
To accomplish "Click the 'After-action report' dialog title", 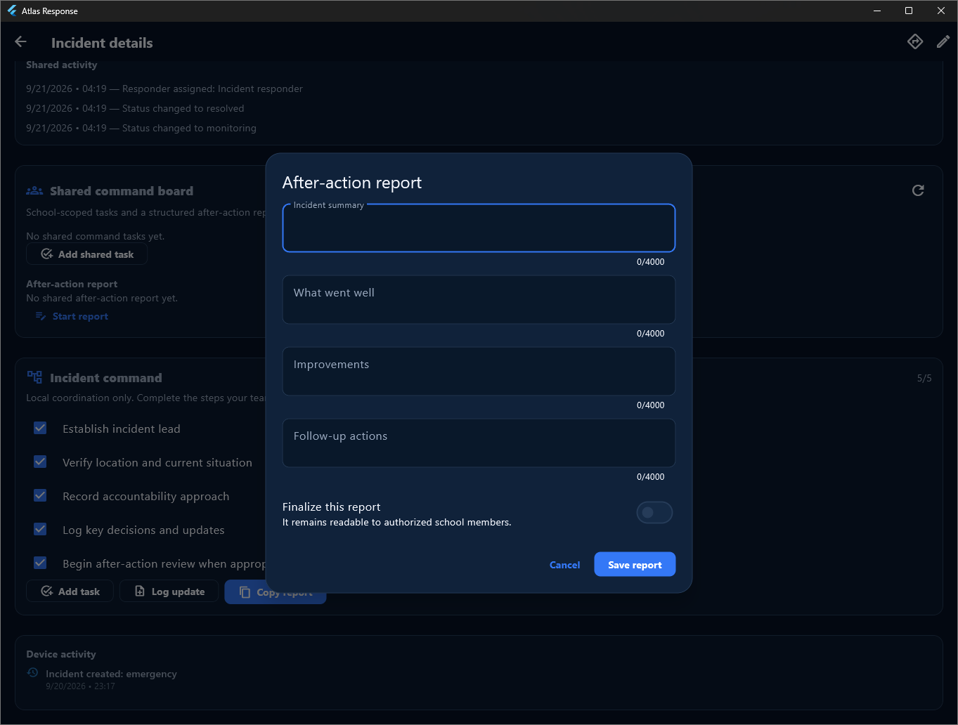I will pyautogui.click(x=352, y=183).
